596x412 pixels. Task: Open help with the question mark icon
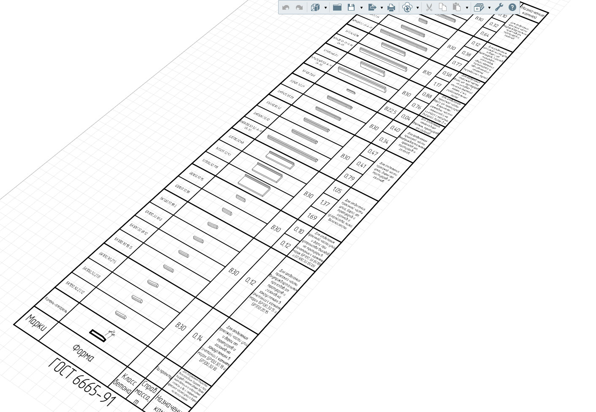[x=512, y=7]
